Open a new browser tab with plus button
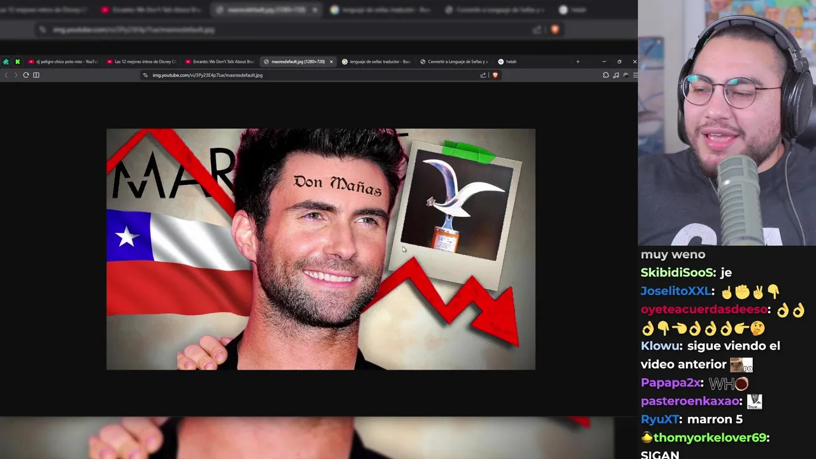This screenshot has width=816, height=459. pyautogui.click(x=578, y=62)
